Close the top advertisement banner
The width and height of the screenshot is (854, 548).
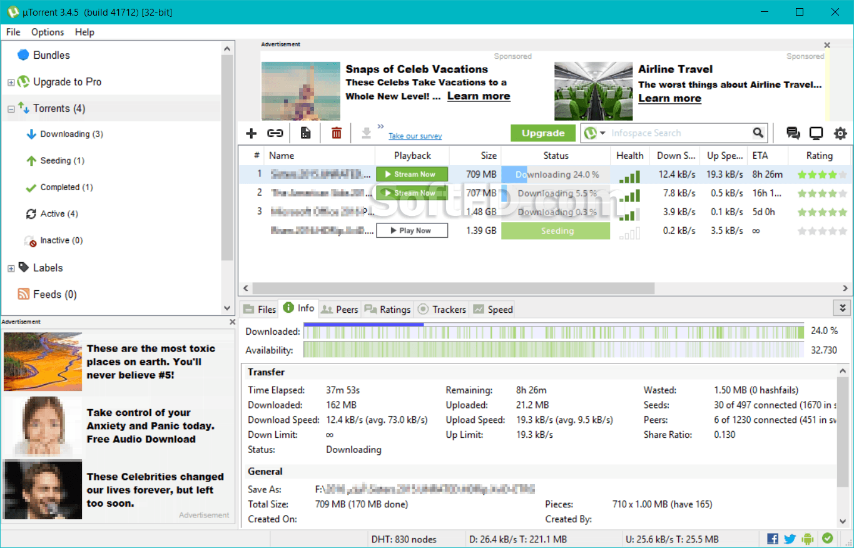point(827,45)
